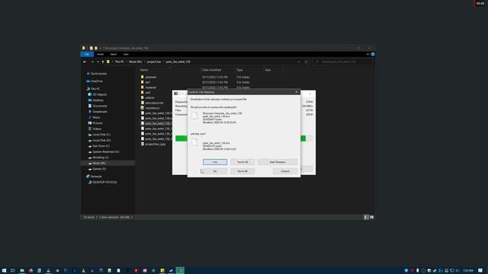
Task: Open 3D Objects in navigation pane
Action: (x=100, y=94)
